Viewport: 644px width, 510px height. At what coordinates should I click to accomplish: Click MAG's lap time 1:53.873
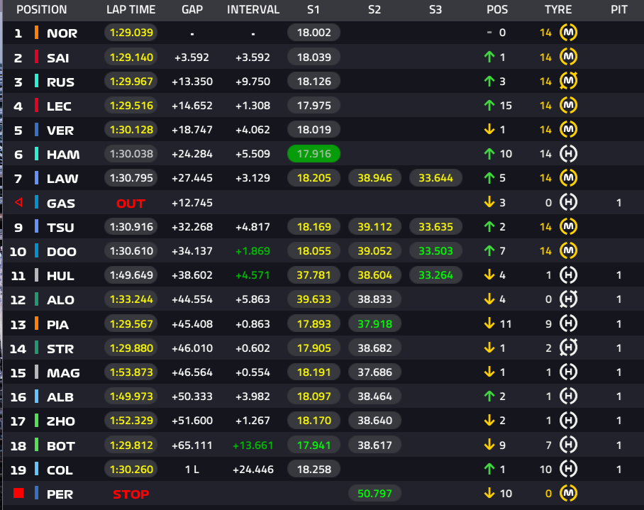click(131, 372)
